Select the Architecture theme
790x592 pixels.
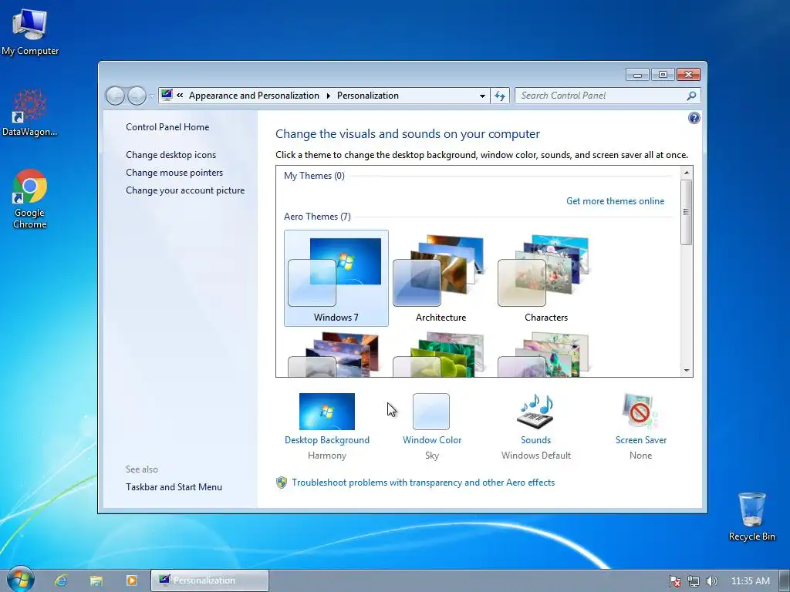441,278
